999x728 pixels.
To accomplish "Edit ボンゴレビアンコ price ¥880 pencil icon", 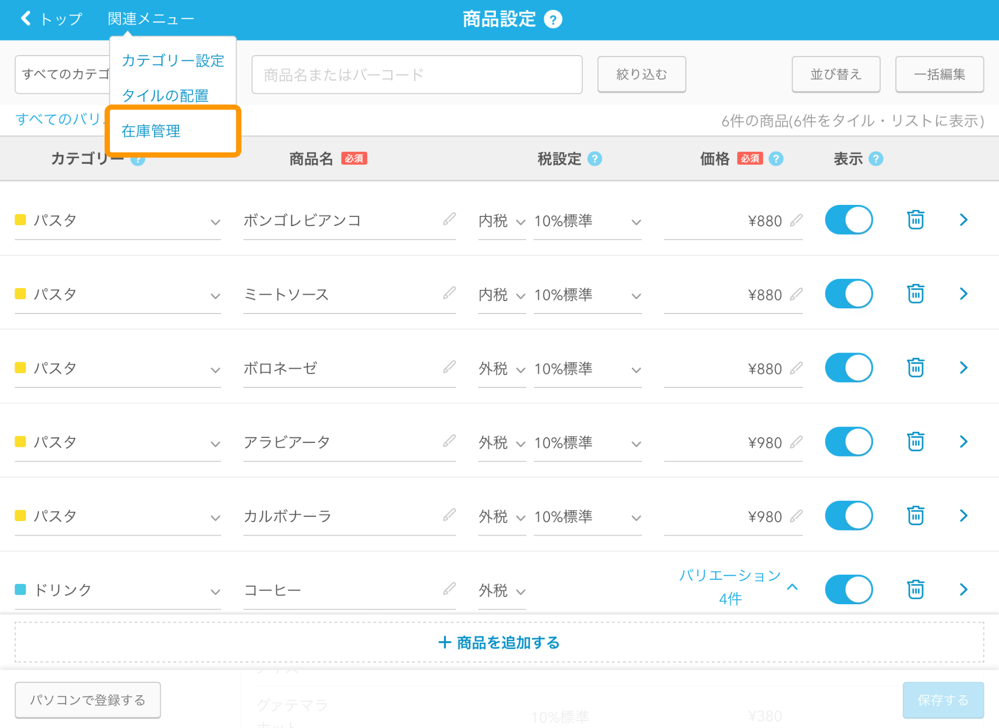I will 796,220.
